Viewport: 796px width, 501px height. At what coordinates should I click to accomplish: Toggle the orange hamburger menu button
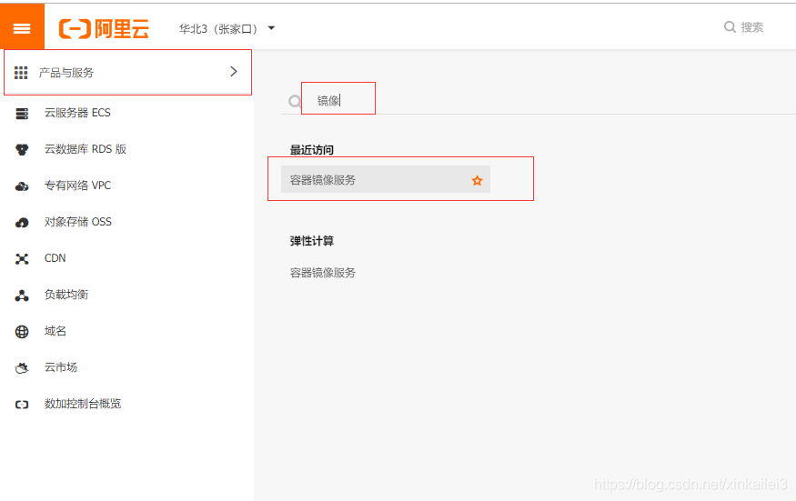coord(22,28)
